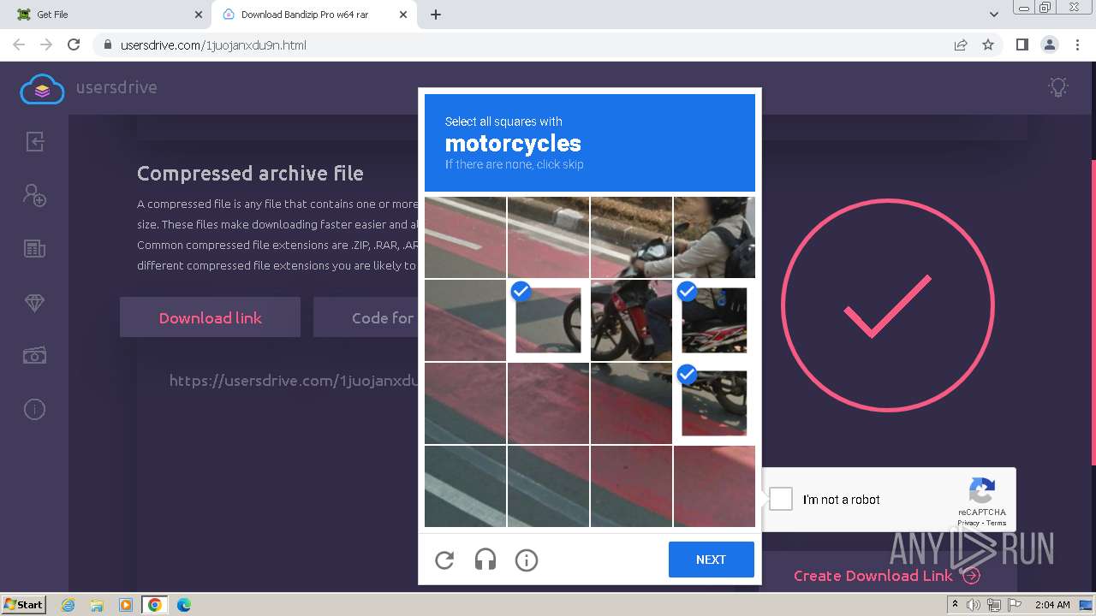The image size is (1096, 616).
Task: Close the Download Bandizip Pro tab
Action: (403, 15)
